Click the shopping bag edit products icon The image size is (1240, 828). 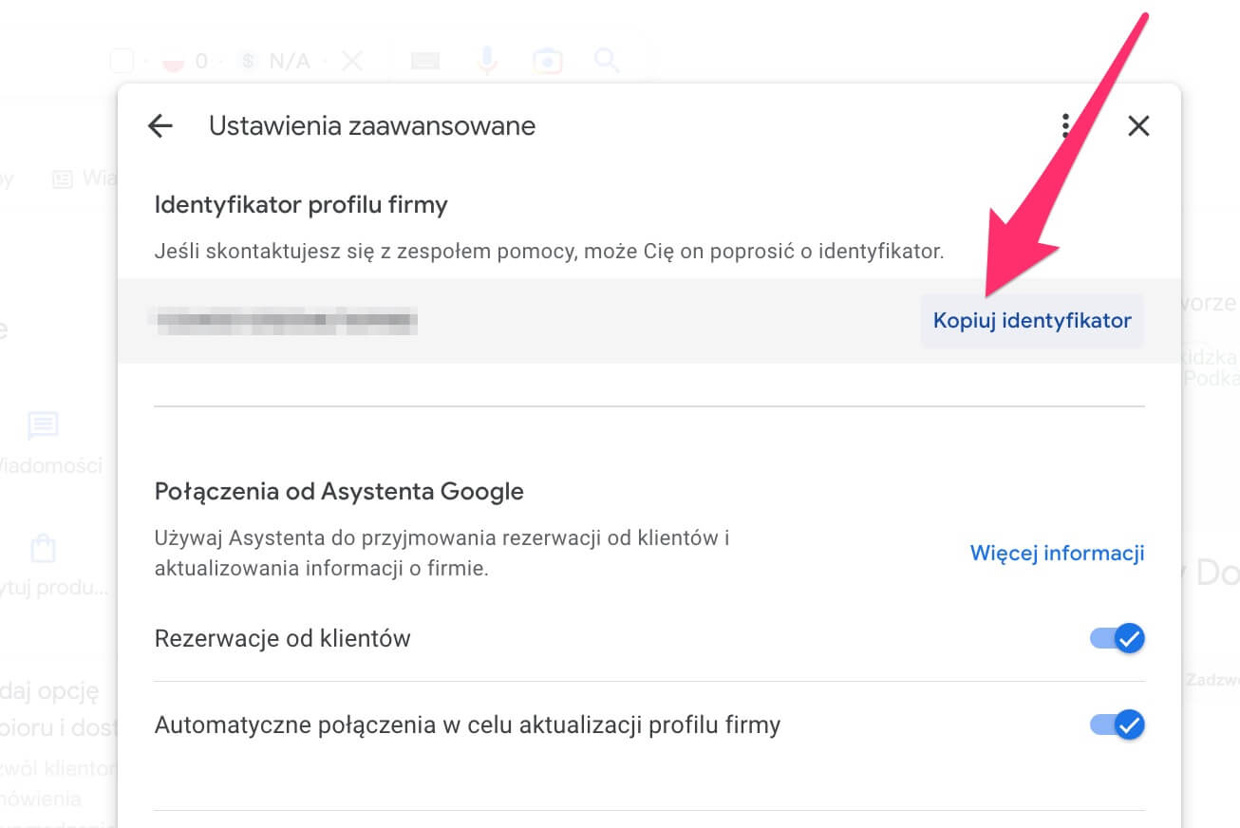click(43, 549)
